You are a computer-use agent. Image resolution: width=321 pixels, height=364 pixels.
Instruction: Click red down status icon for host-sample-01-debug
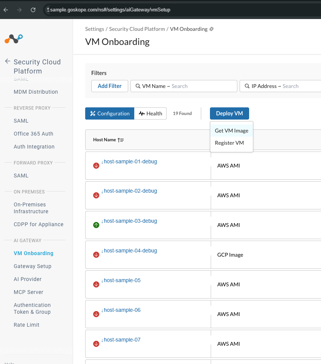[96, 166]
